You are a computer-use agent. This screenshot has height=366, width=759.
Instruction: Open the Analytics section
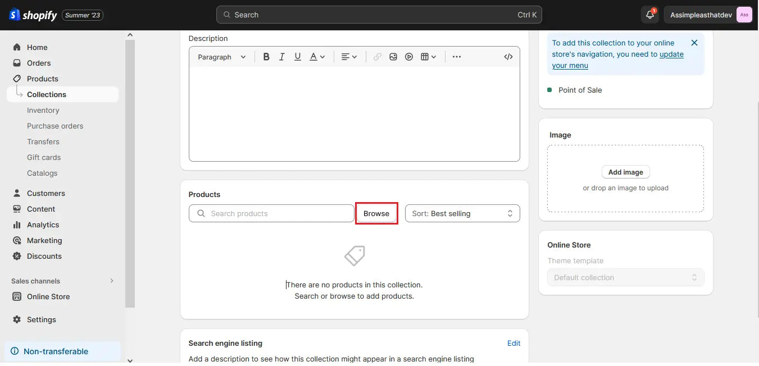point(43,225)
